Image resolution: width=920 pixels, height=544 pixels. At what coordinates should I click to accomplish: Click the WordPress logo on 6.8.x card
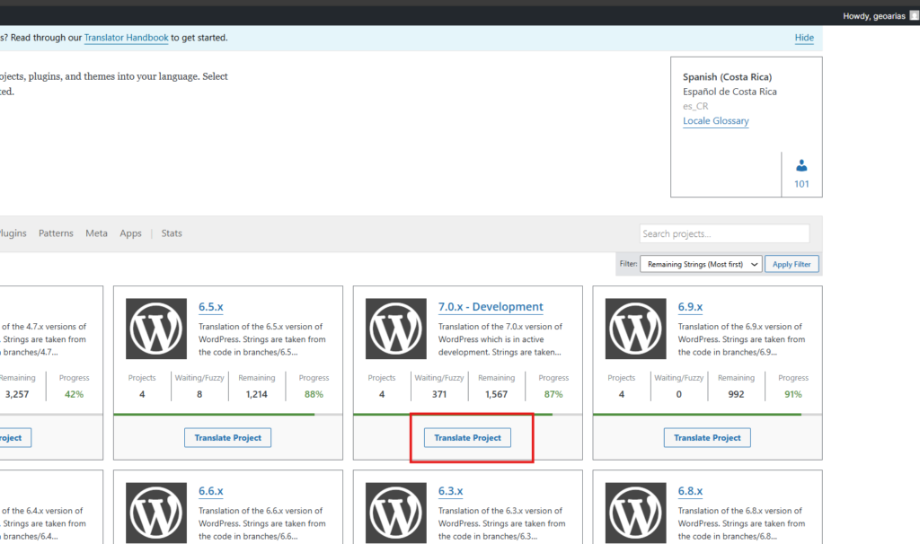click(636, 512)
